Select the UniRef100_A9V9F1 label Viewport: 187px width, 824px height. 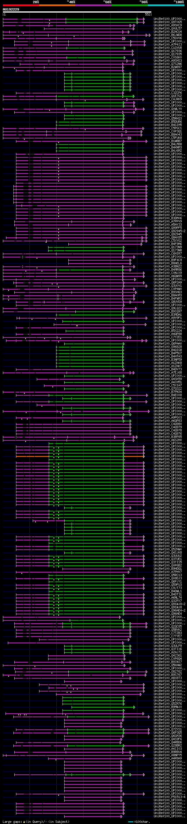pos(168,318)
